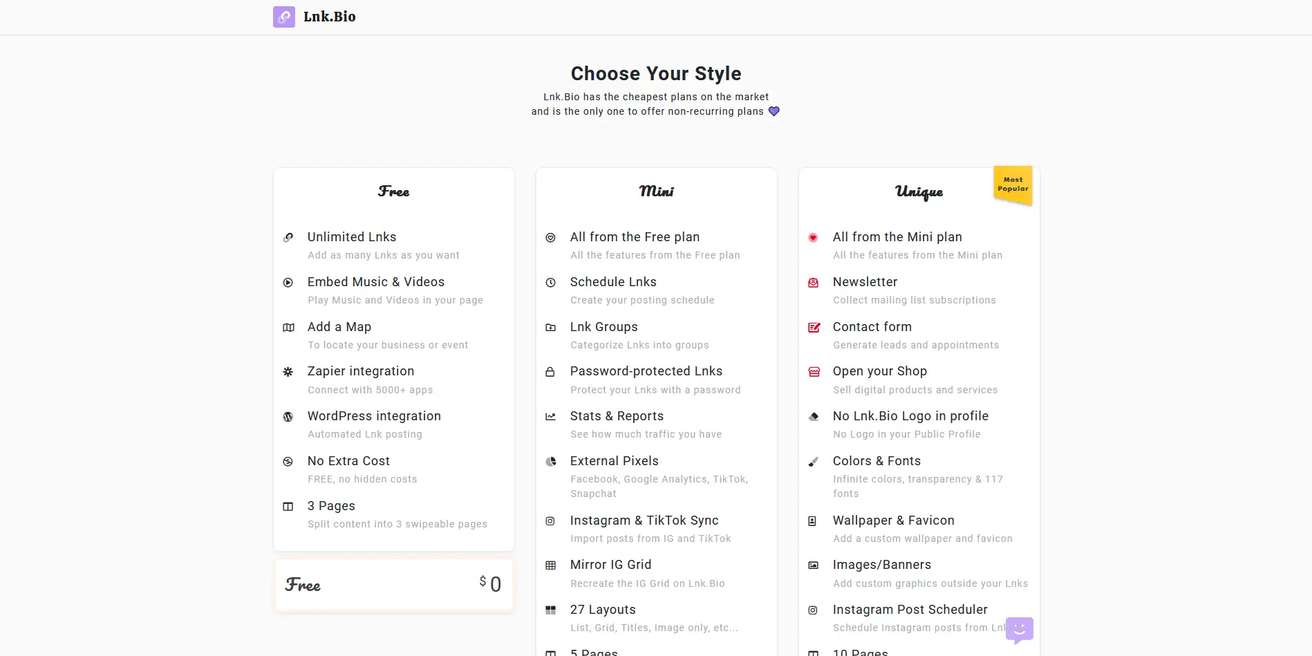
Task: Click the Instagram Post Scheduler feature title
Action: point(910,610)
